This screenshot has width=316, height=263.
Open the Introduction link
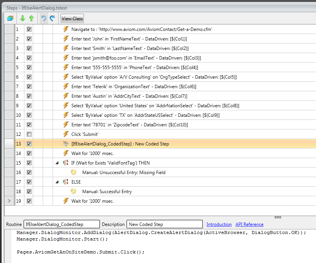click(x=219, y=224)
